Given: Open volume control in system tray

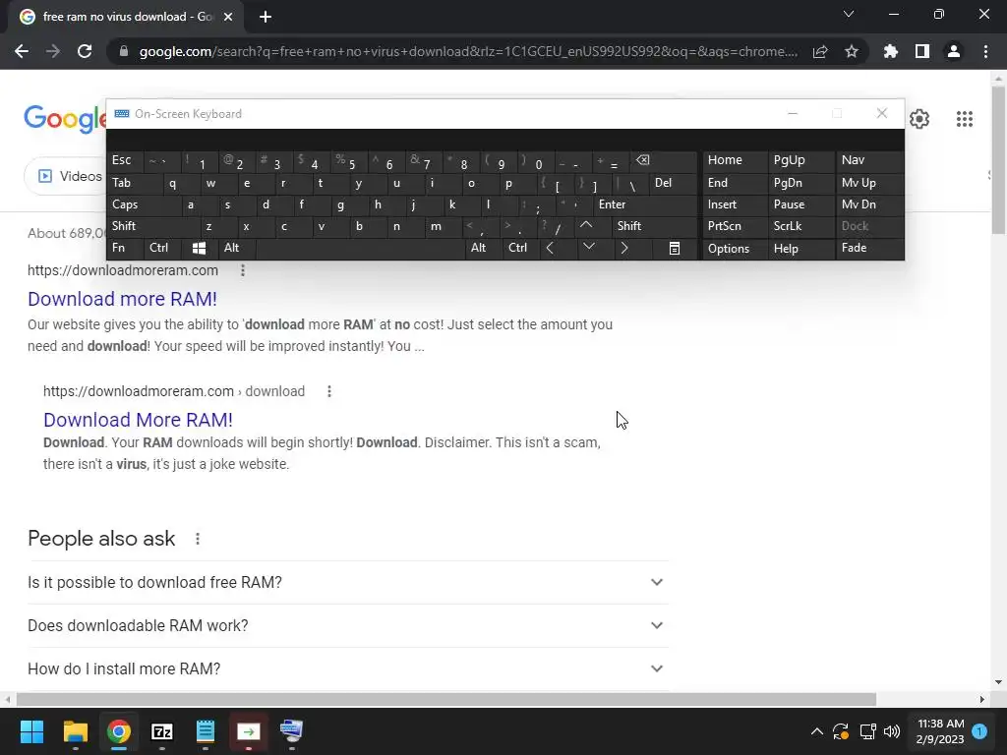Looking at the screenshot, I should point(891,731).
